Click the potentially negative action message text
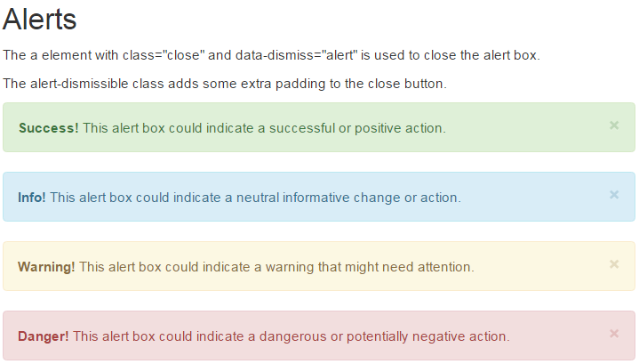 click(x=292, y=336)
